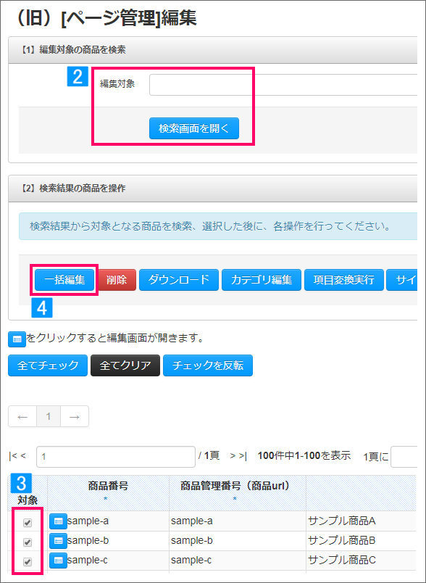Click the 全てチェック button

pos(48,365)
